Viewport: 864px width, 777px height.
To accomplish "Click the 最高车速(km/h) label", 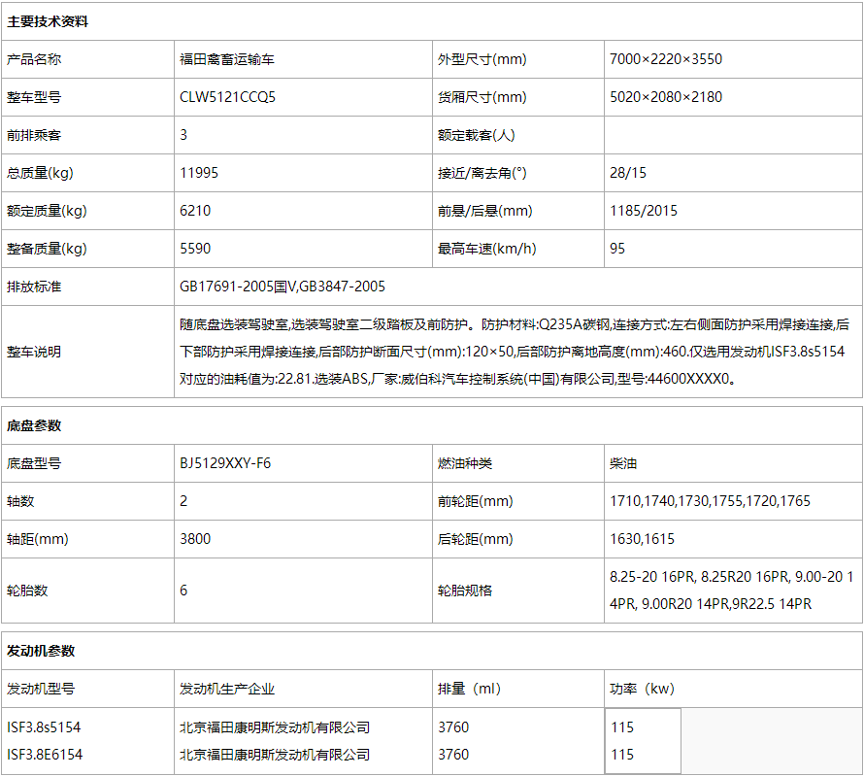I will coord(486,249).
